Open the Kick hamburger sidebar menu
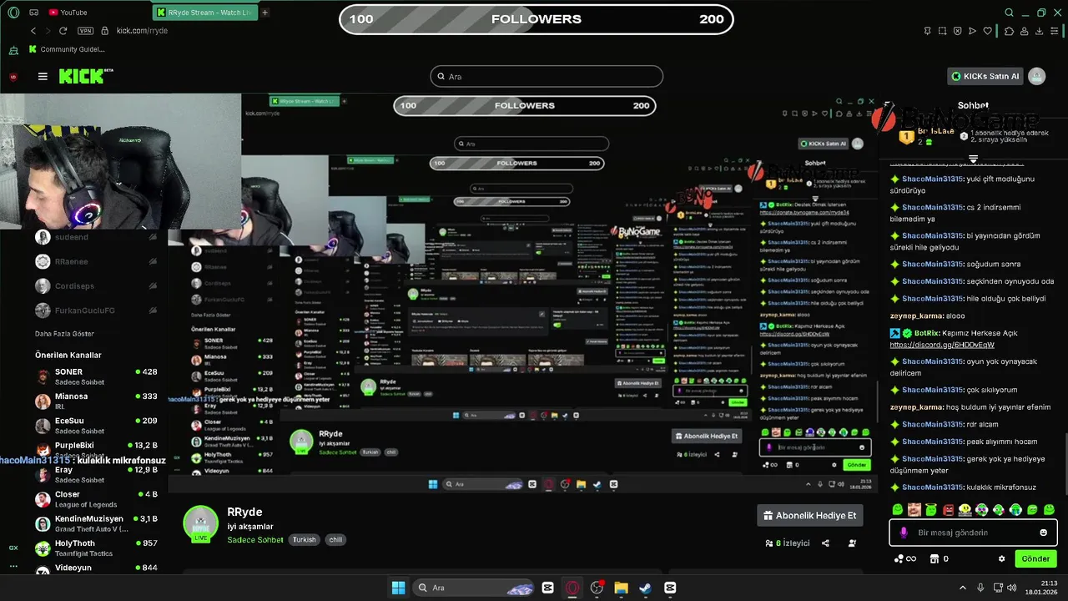 (x=43, y=76)
